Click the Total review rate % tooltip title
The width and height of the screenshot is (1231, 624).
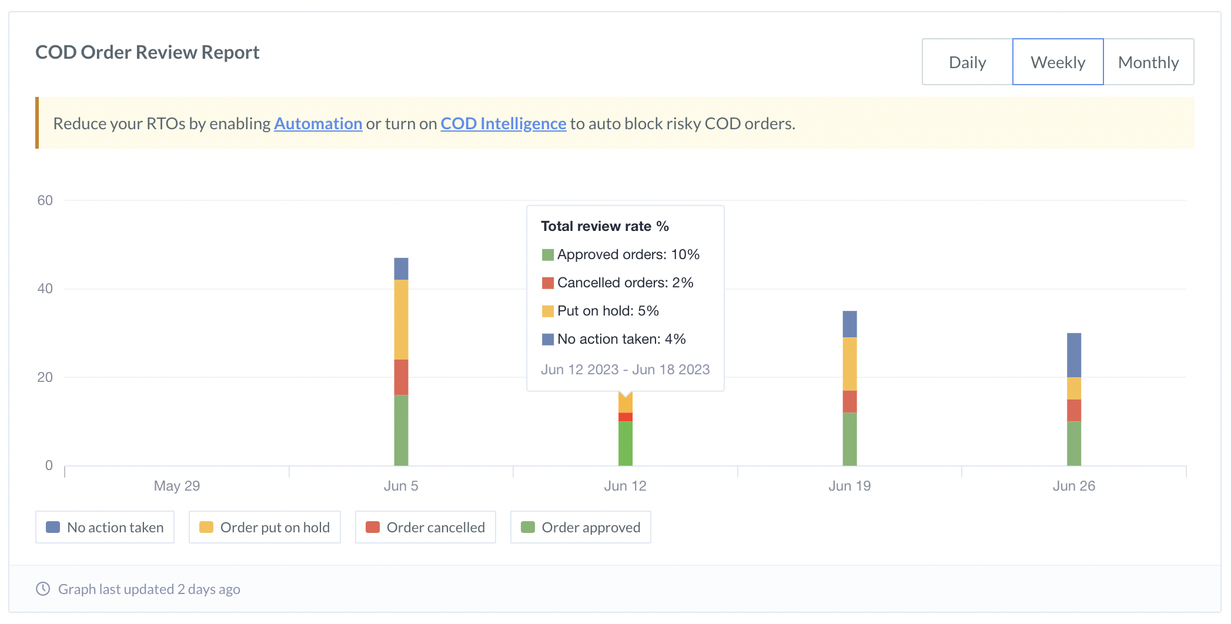tap(605, 226)
